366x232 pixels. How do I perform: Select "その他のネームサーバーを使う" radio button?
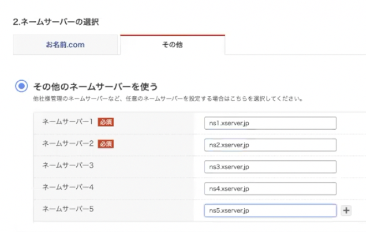[22, 86]
